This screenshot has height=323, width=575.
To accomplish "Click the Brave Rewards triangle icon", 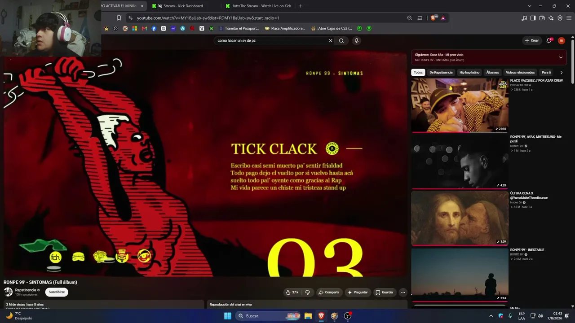I will click(x=443, y=18).
